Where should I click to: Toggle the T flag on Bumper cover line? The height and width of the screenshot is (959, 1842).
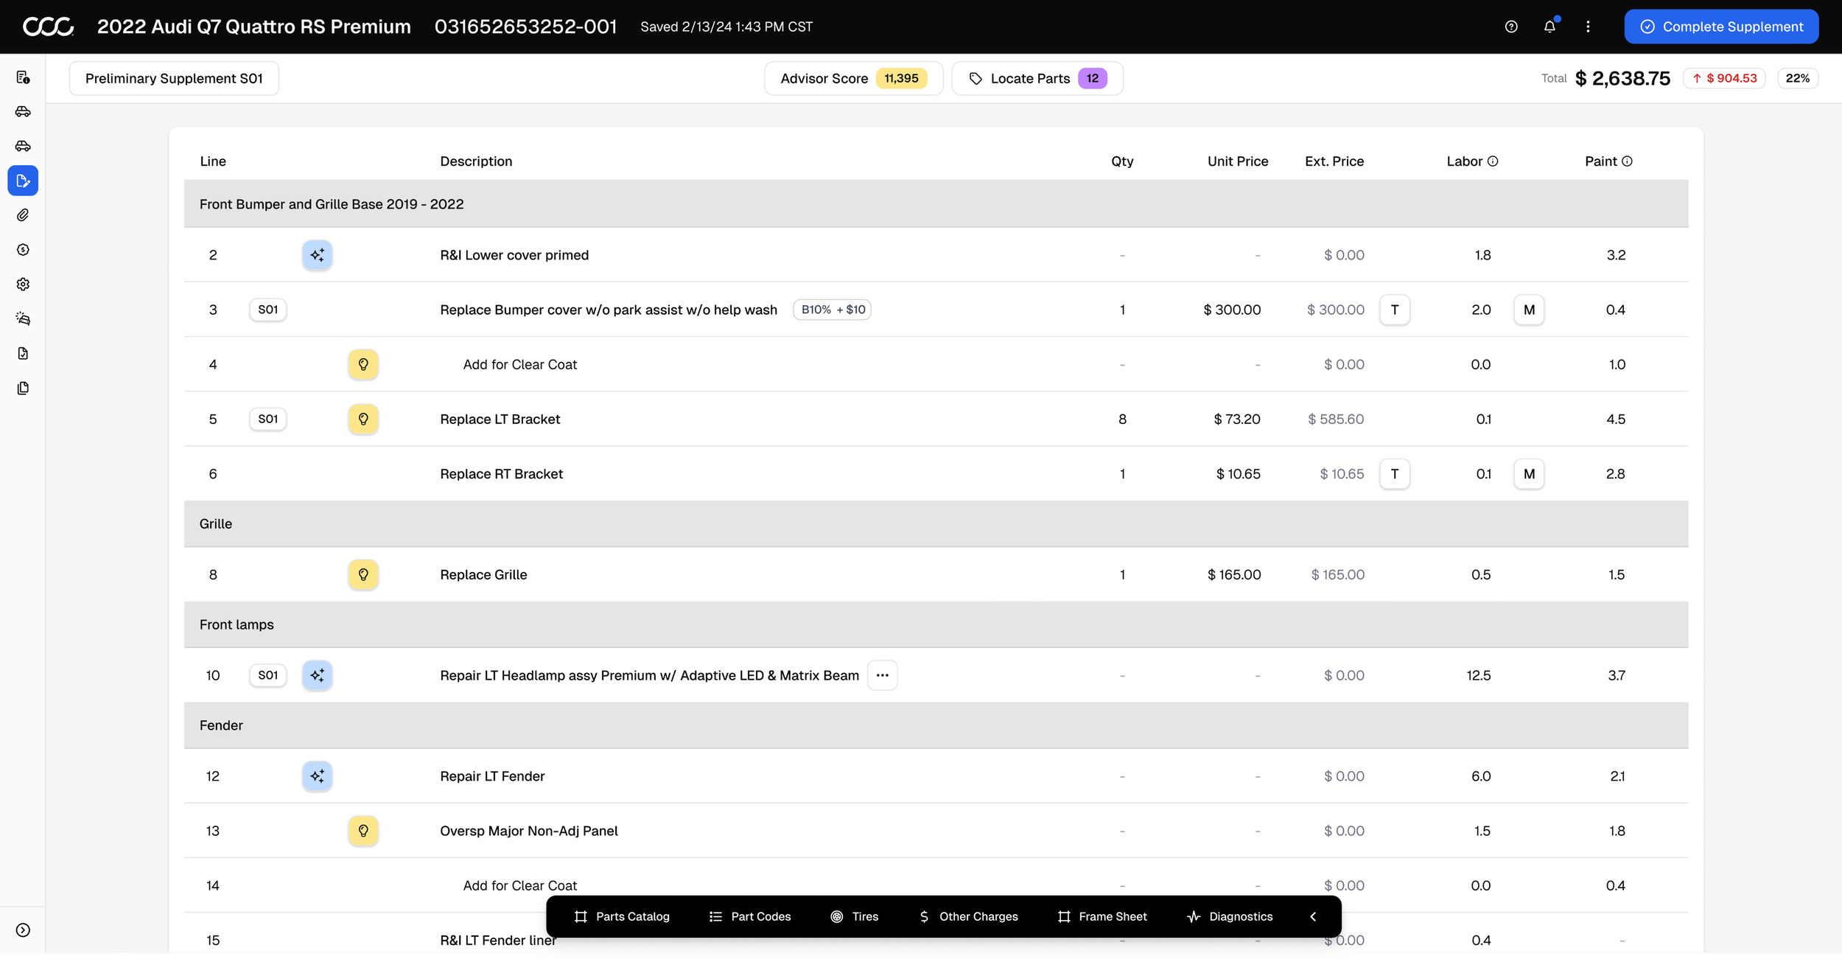(1395, 310)
